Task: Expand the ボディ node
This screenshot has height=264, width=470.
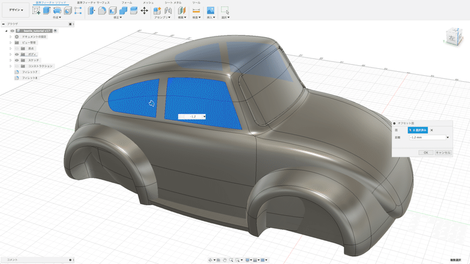Action: pos(11,54)
